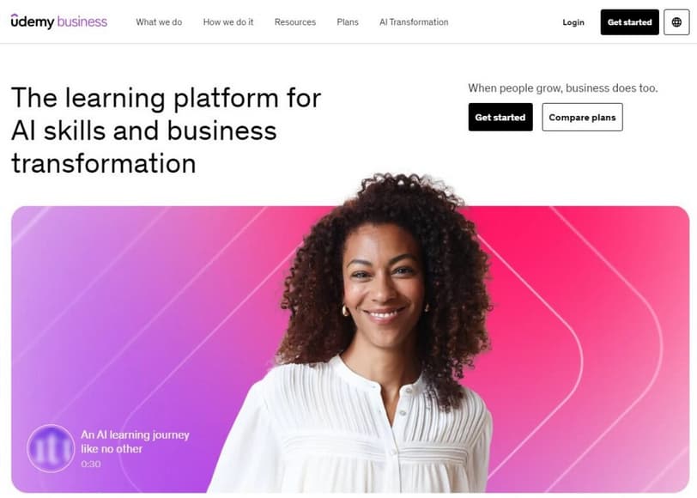Open the globe language selector

[676, 22]
